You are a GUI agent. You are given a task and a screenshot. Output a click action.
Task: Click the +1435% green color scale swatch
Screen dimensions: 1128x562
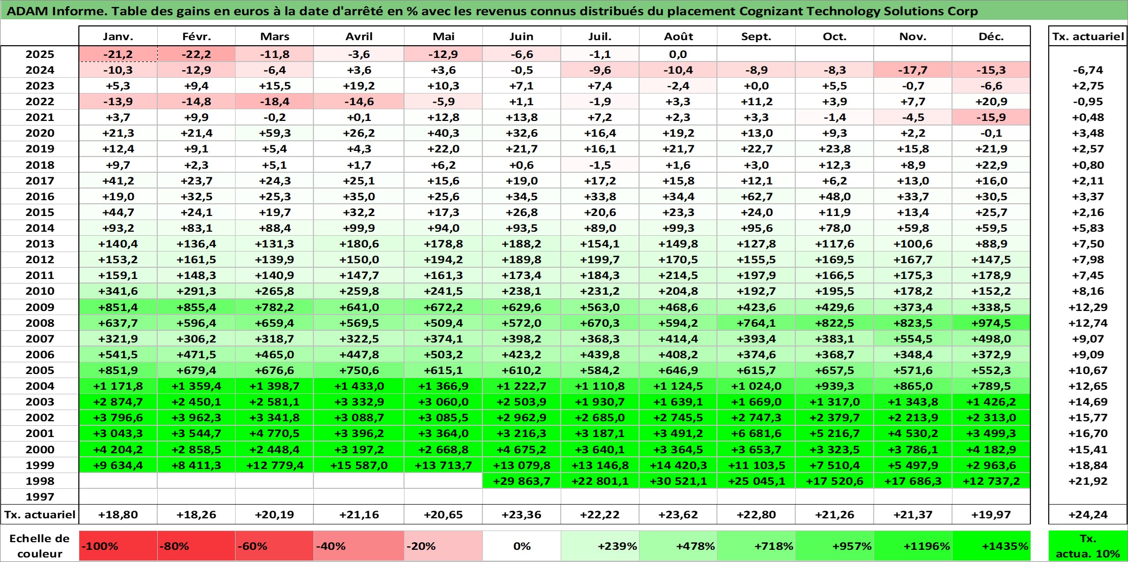tap(991, 546)
